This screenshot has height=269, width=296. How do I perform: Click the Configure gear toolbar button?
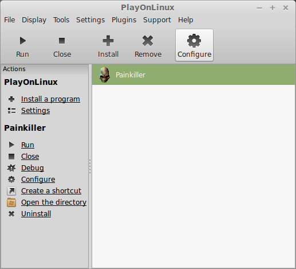(x=194, y=45)
